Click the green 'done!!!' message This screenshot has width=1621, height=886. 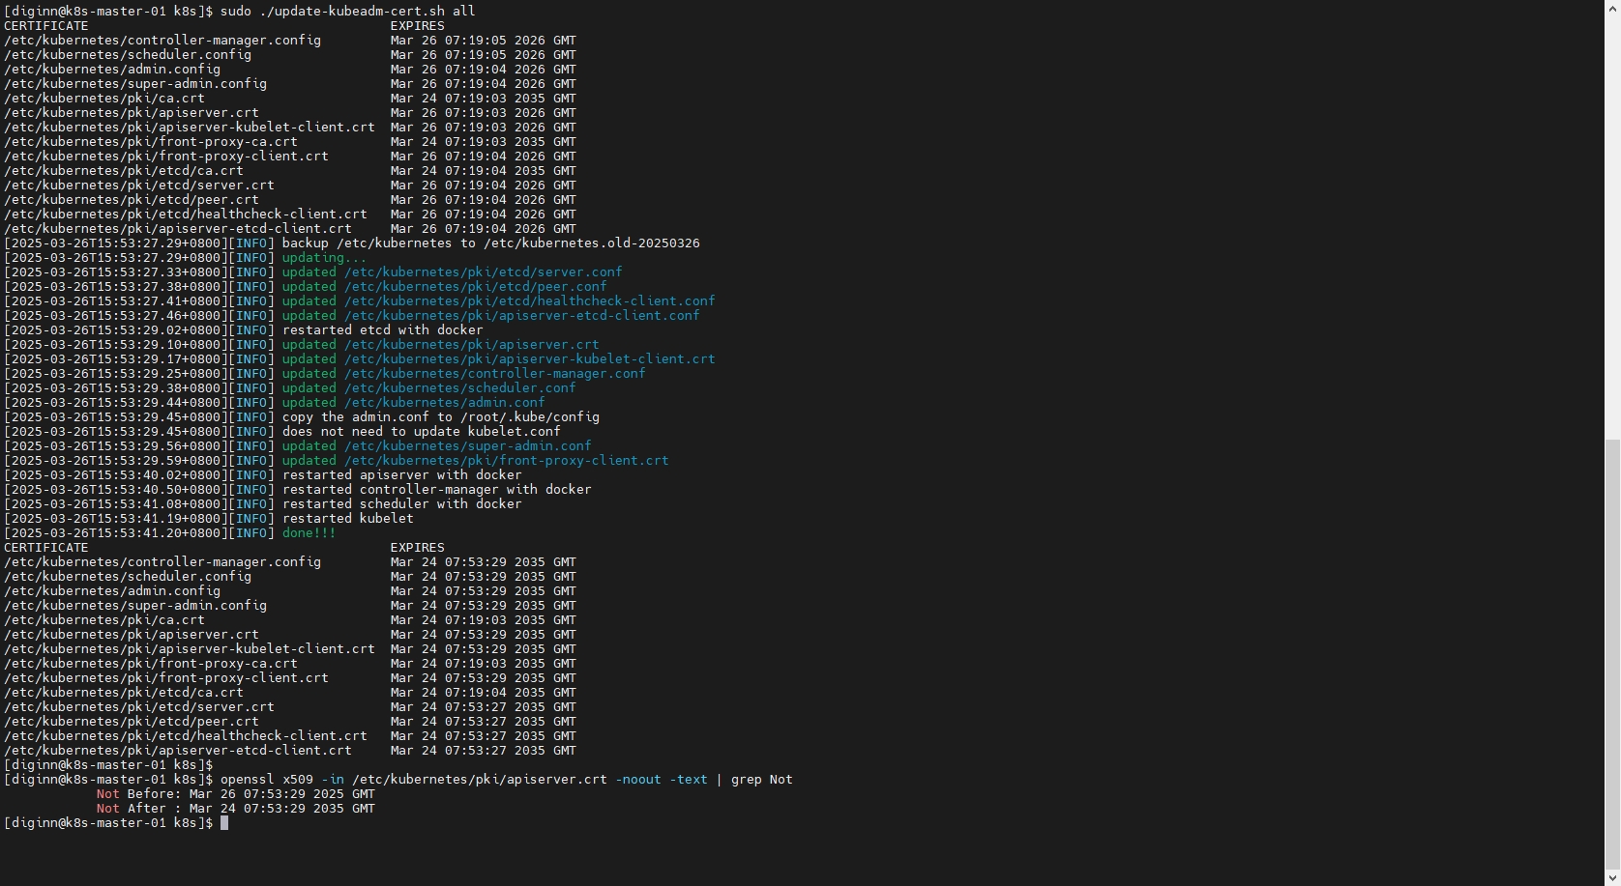tap(309, 533)
